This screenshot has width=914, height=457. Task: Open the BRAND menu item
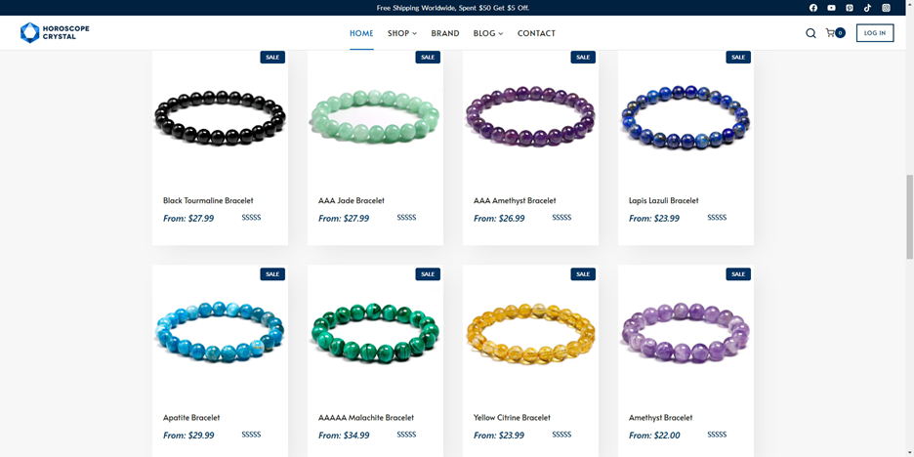click(445, 33)
